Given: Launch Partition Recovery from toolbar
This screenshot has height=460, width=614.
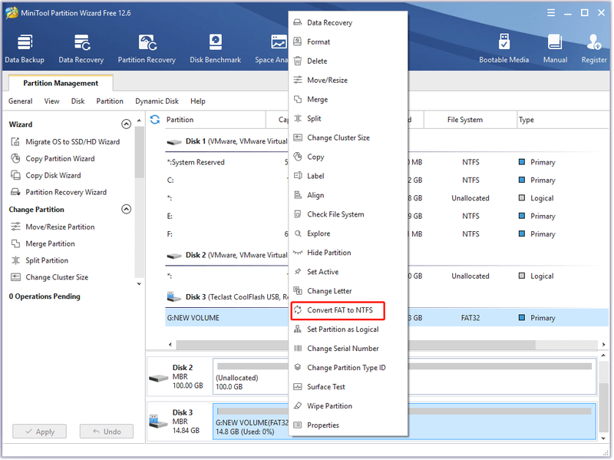Looking at the screenshot, I should pos(147,48).
